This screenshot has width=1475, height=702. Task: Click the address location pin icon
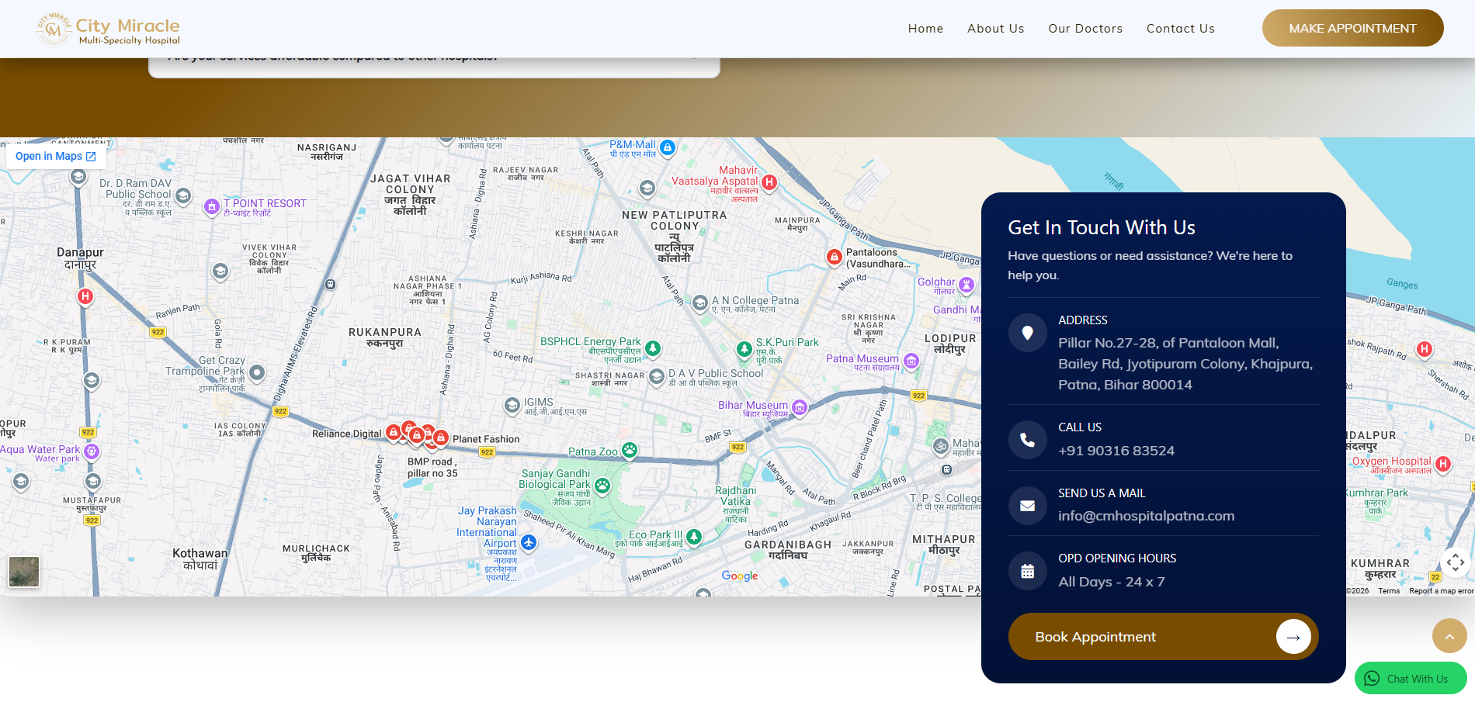1027,334
